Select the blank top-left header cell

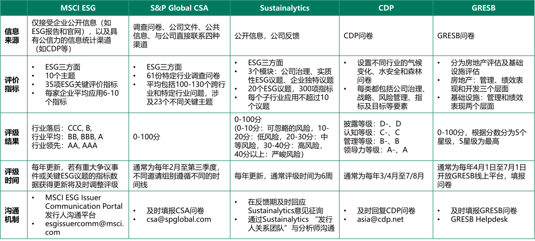(13, 8)
